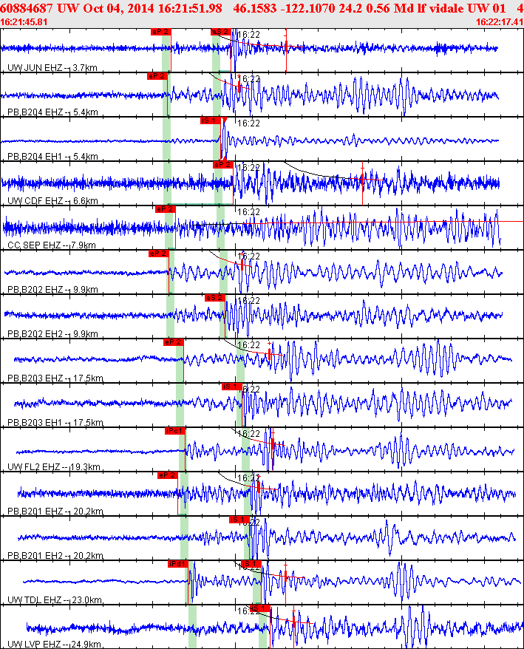
Task: Click the iS 1 pick flag on PB B201 EH2 trace
Action: click(239, 520)
